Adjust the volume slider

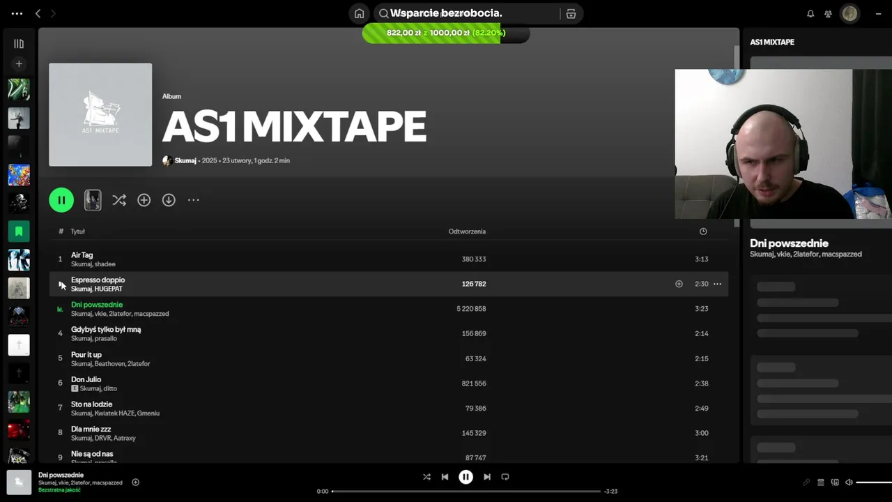coord(874,482)
